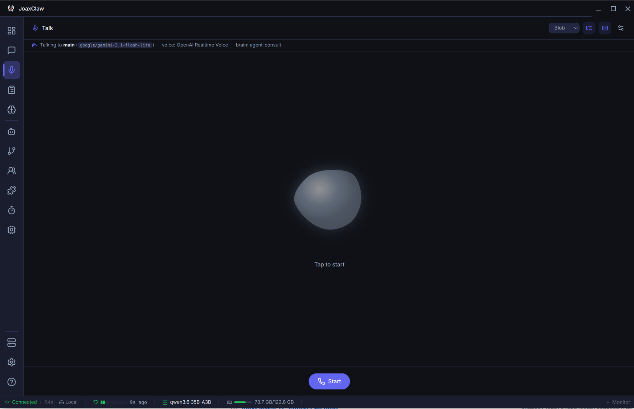Toggle the captions panel button in header

[605, 28]
